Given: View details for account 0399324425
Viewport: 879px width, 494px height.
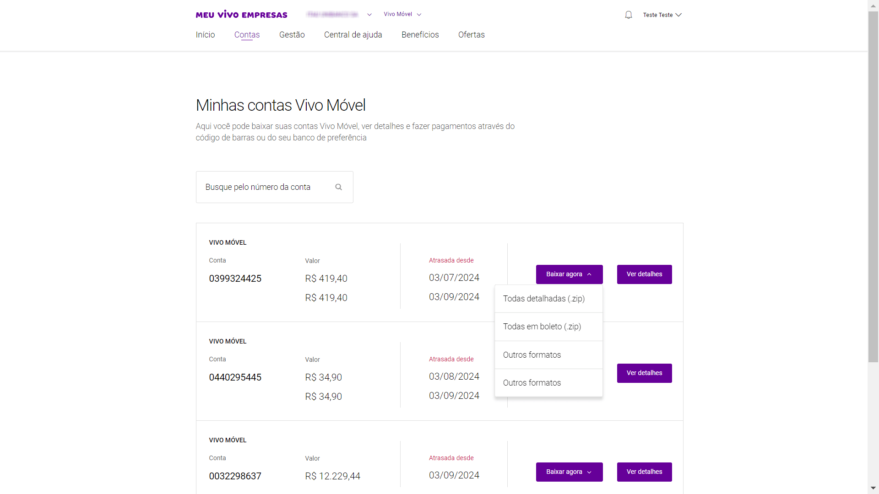Looking at the screenshot, I should tap(644, 274).
